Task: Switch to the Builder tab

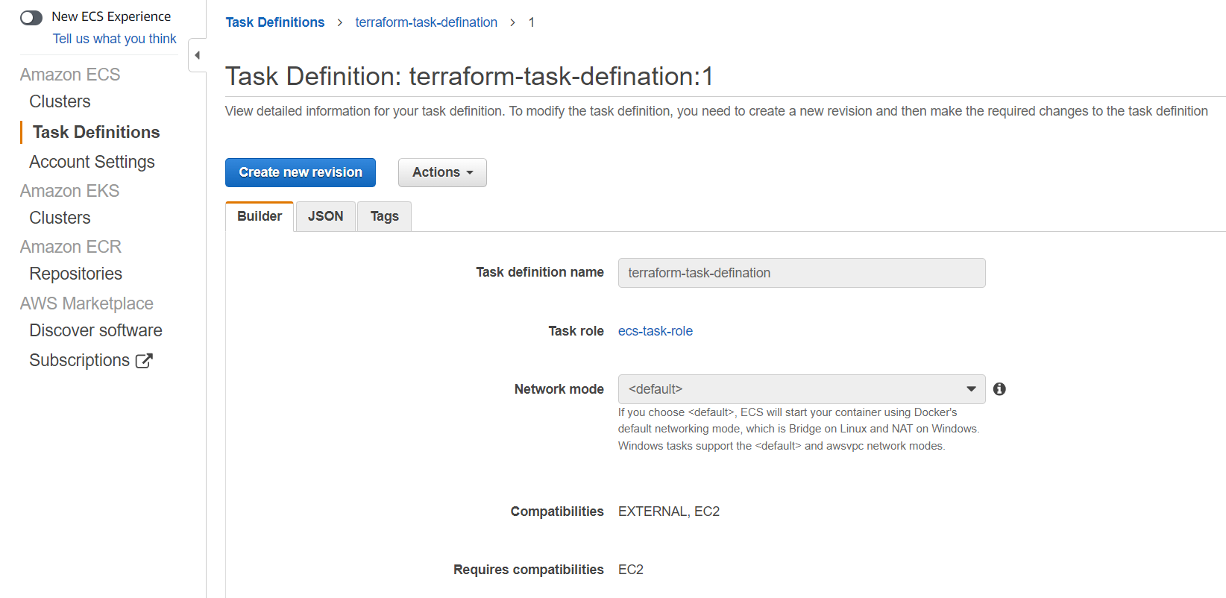Action: 260,216
